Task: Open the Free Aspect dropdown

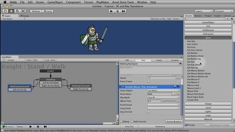Action: (14, 19)
